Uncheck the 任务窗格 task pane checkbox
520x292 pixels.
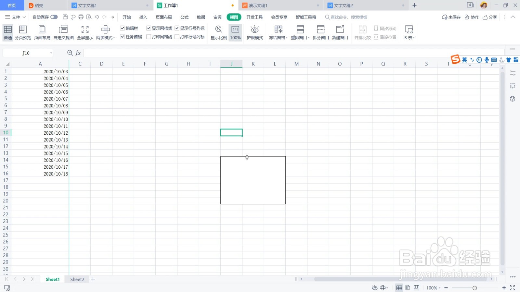[123, 37]
